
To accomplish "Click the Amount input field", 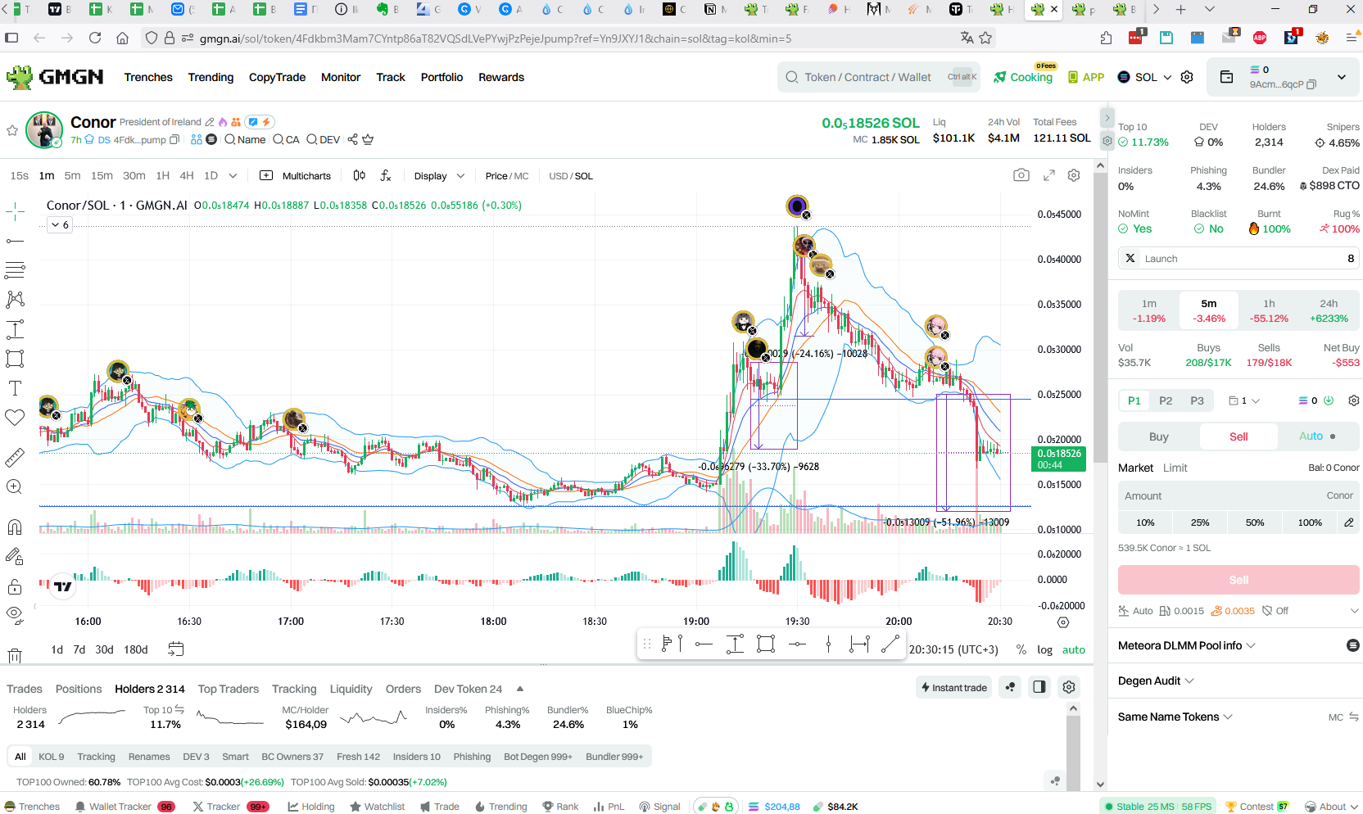I will 1238,495.
